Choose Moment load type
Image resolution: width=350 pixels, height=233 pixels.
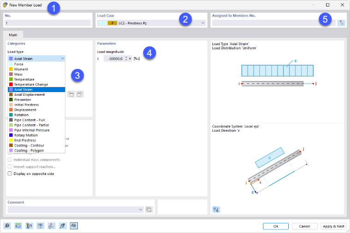pyautogui.click(x=36, y=69)
